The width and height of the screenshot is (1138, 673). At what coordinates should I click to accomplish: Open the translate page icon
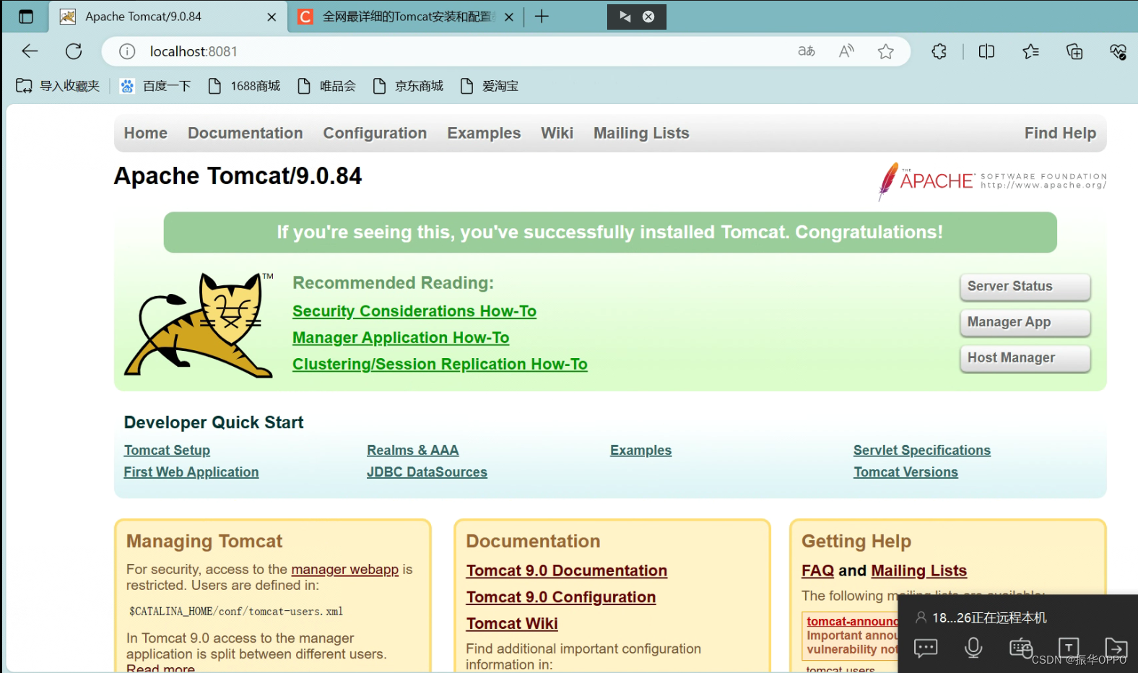pyautogui.click(x=807, y=51)
